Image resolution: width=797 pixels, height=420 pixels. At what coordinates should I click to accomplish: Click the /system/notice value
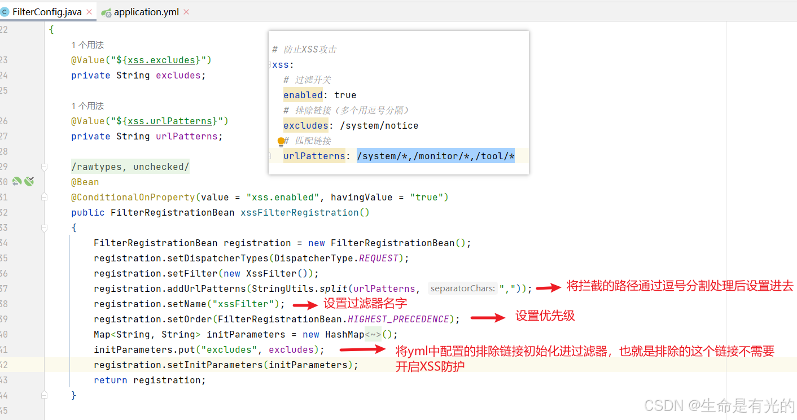click(x=379, y=125)
